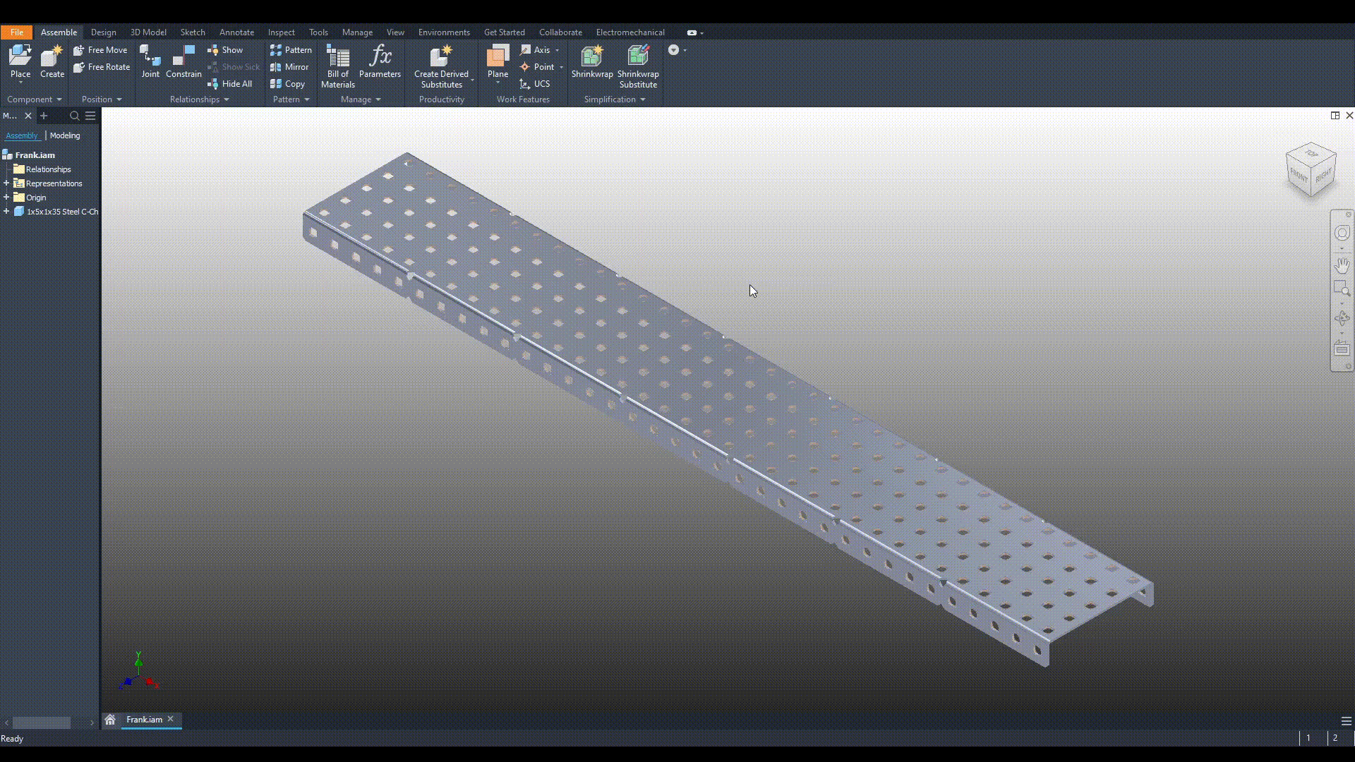
Task: Choose the Free Rotate tool
Action: pos(102,67)
